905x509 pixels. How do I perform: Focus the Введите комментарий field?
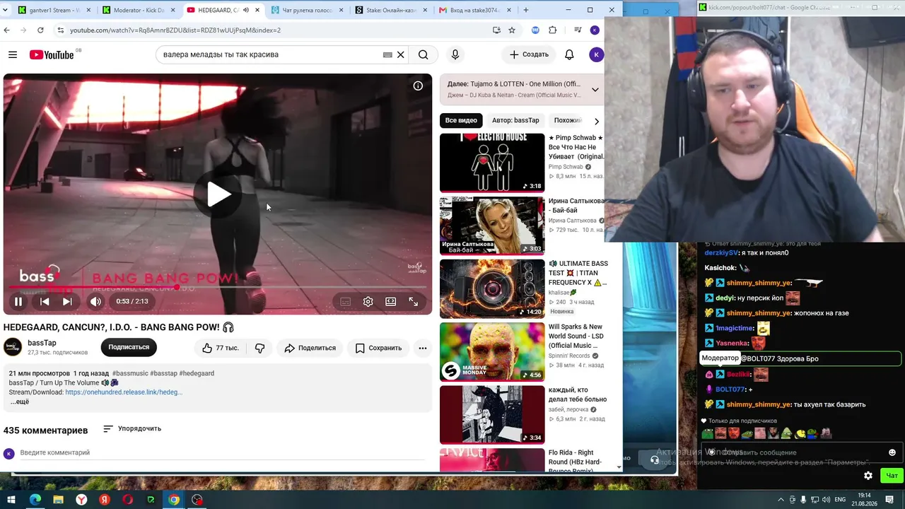[223, 452]
